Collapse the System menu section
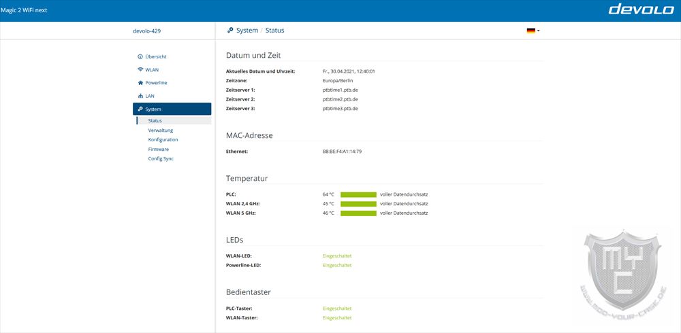 [x=172, y=109]
